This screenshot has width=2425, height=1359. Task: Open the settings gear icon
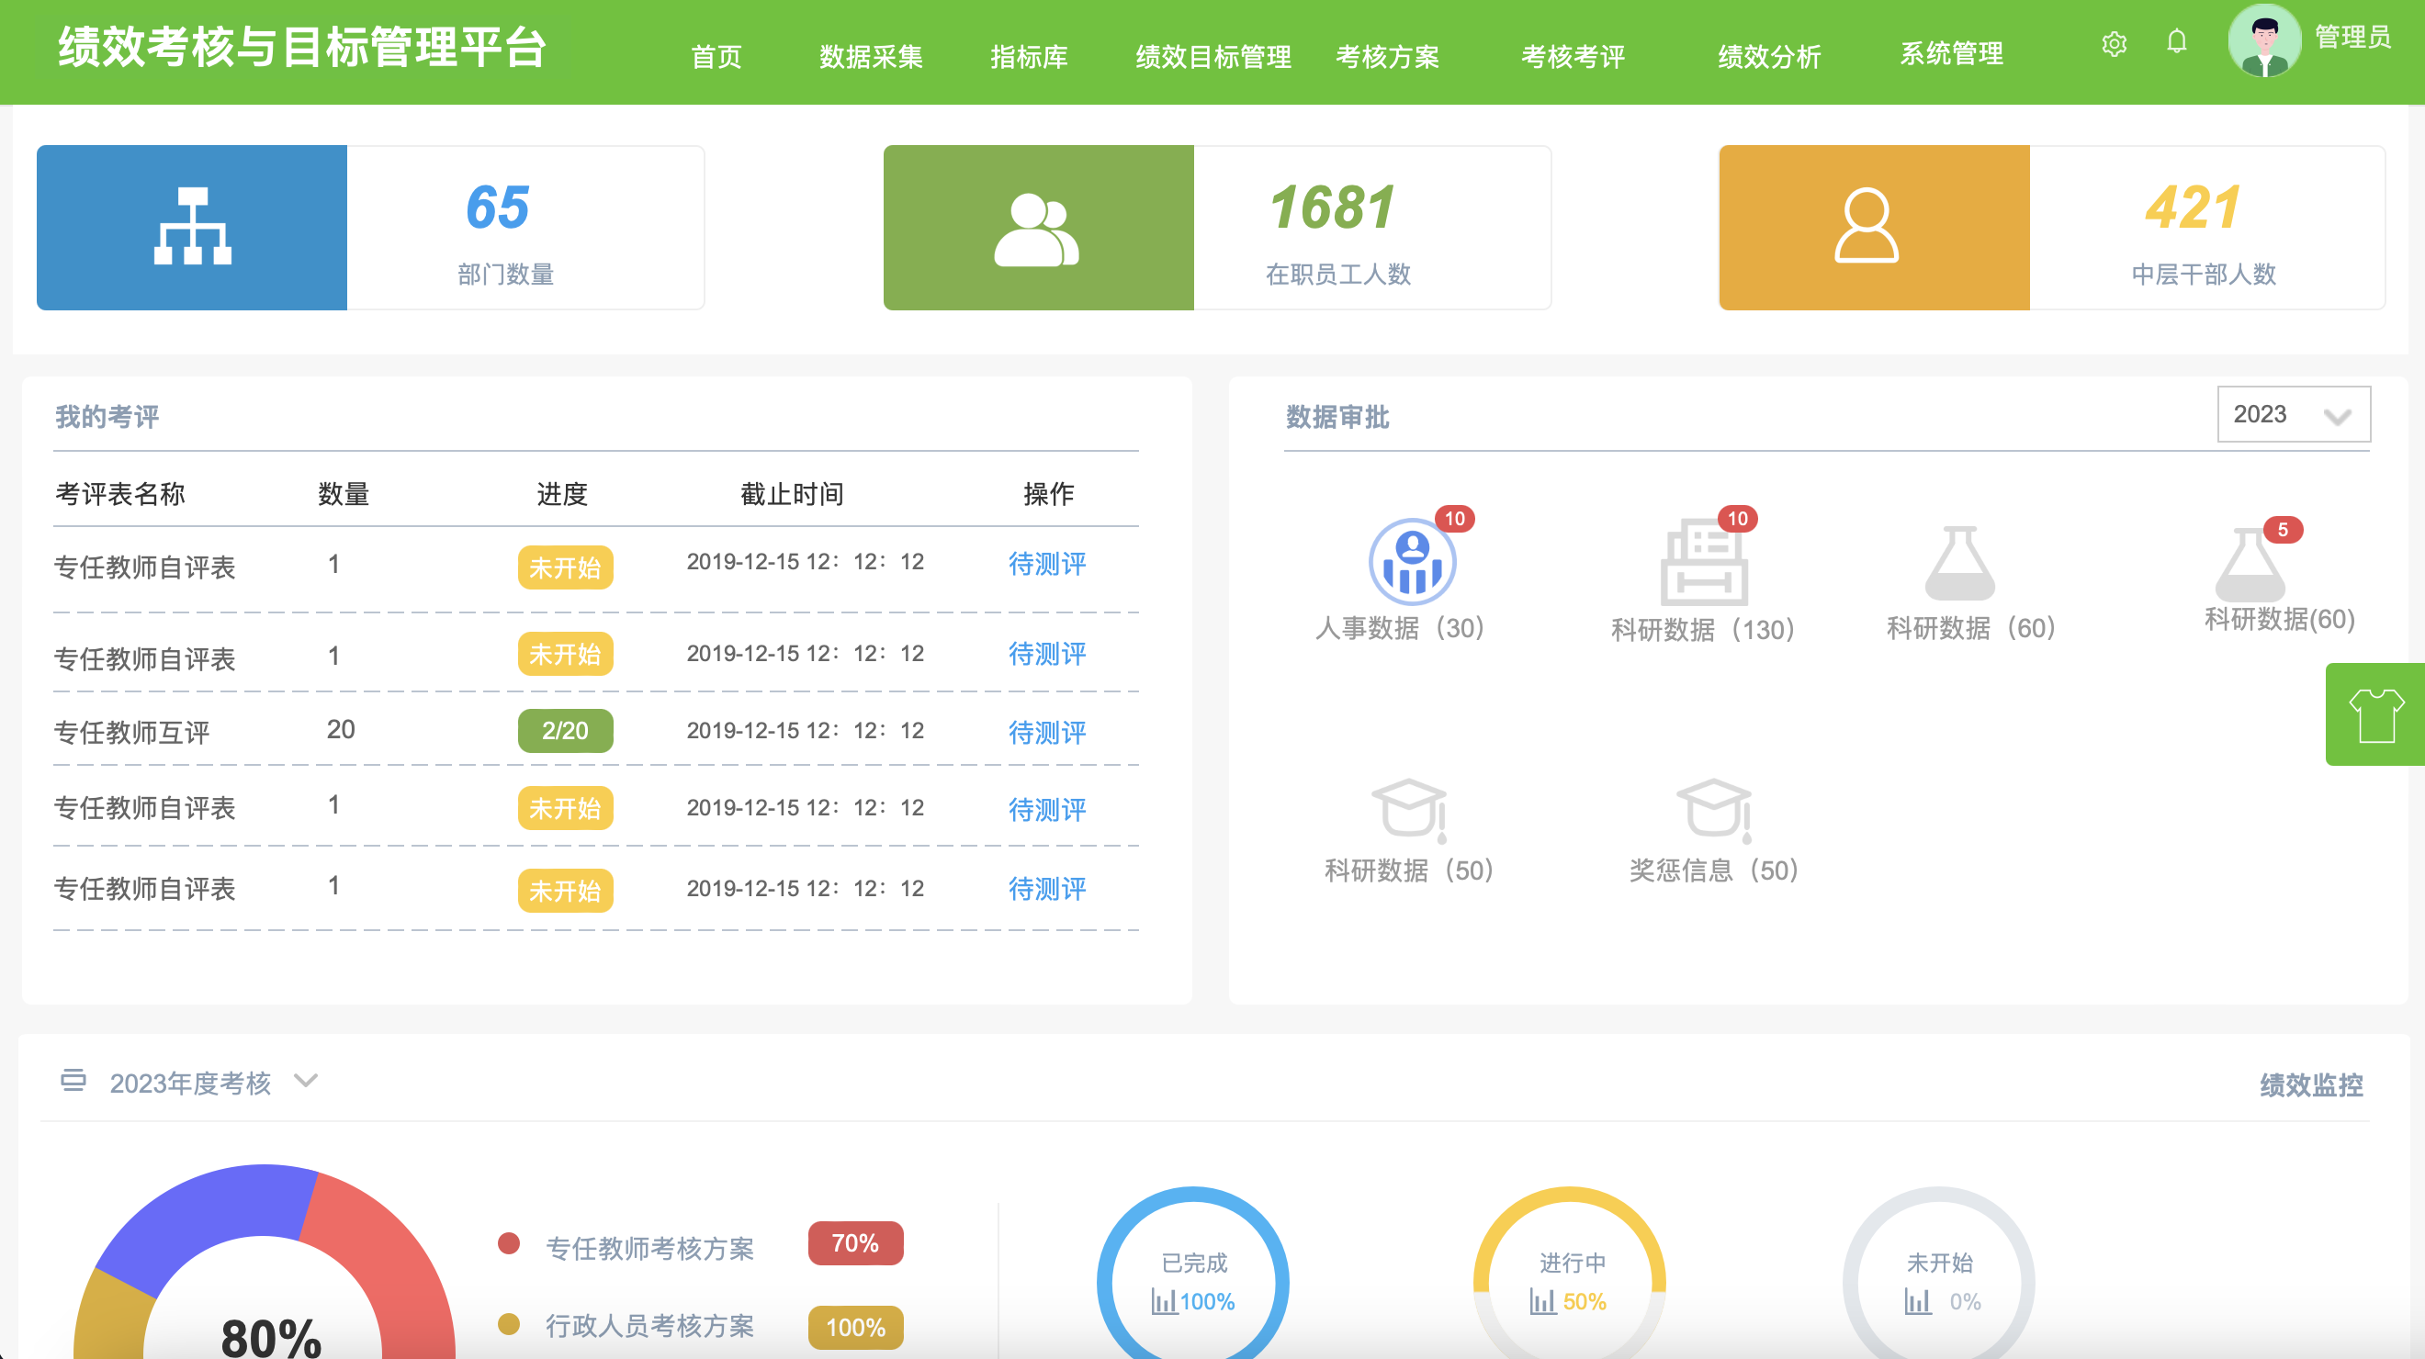(2115, 43)
